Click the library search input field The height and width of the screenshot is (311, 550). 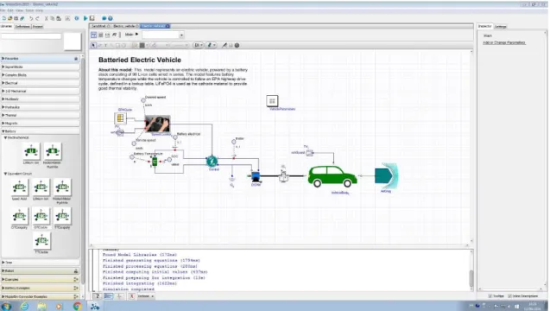coord(31,36)
